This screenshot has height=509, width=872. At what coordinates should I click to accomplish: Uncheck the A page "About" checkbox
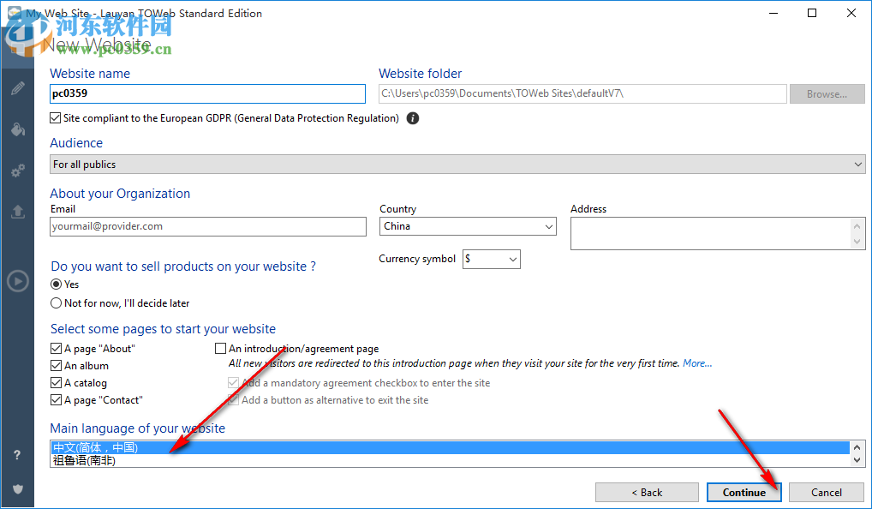coord(57,349)
